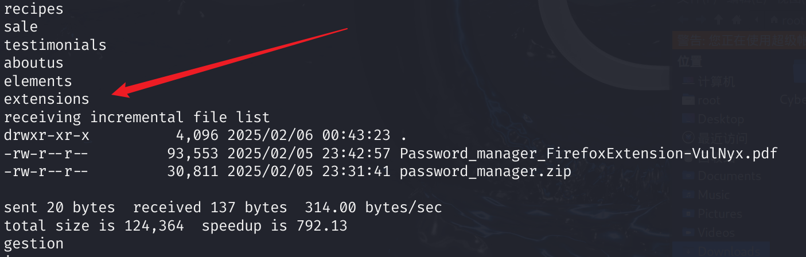Click the Password_manager_FirefoxExtension-VulNyx.pdf filename

click(x=588, y=154)
